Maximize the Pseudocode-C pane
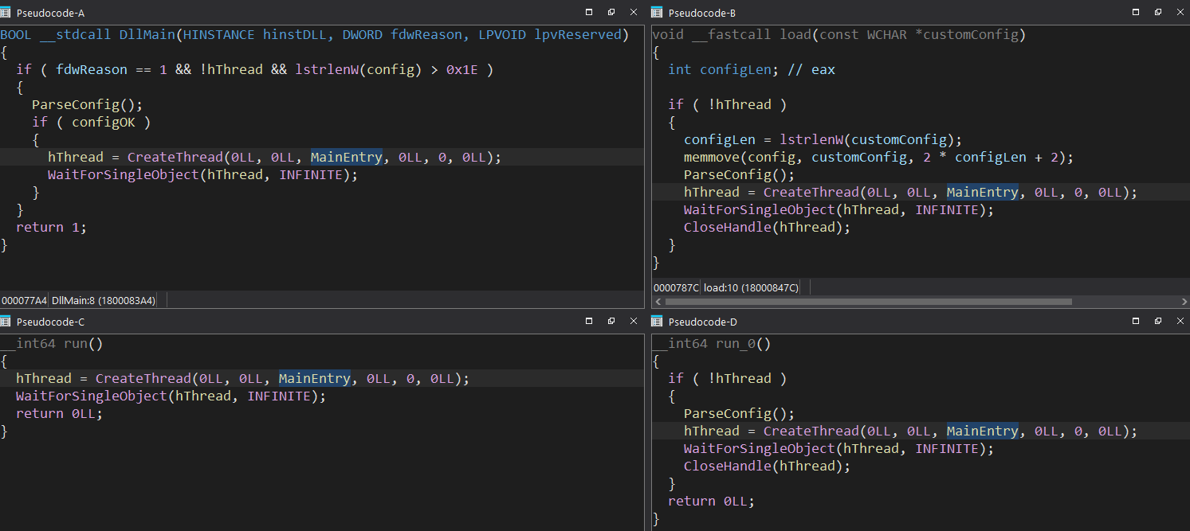The height and width of the screenshot is (531, 1190). [x=589, y=321]
